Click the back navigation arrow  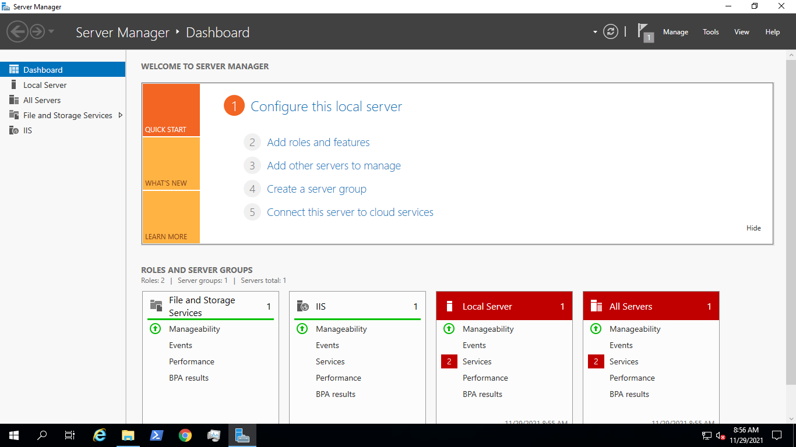17,31
